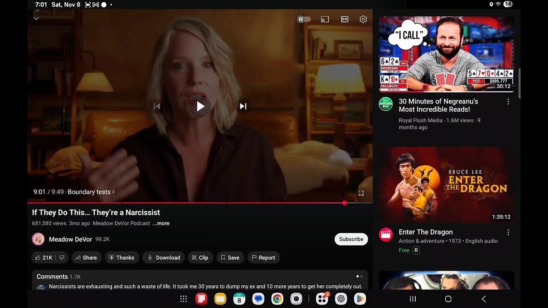Screen dimensions: 548x308
Task: Click the top comment about narcissists
Action: click(205, 287)
